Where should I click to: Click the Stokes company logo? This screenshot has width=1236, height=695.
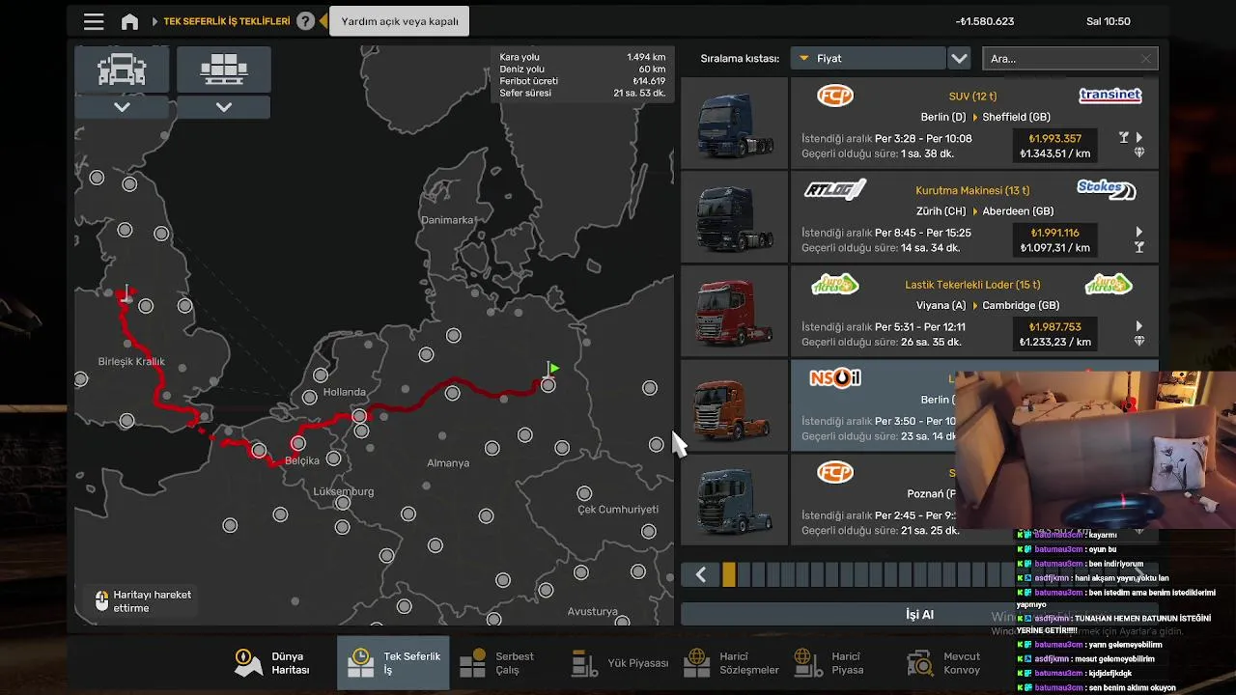click(1107, 189)
